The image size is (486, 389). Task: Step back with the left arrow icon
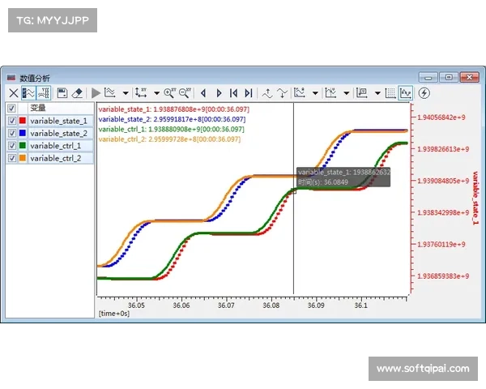203,93
